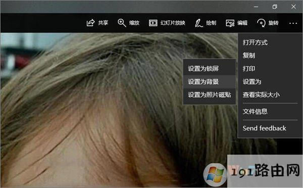Open 文件信息 from the menu

point(270,111)
